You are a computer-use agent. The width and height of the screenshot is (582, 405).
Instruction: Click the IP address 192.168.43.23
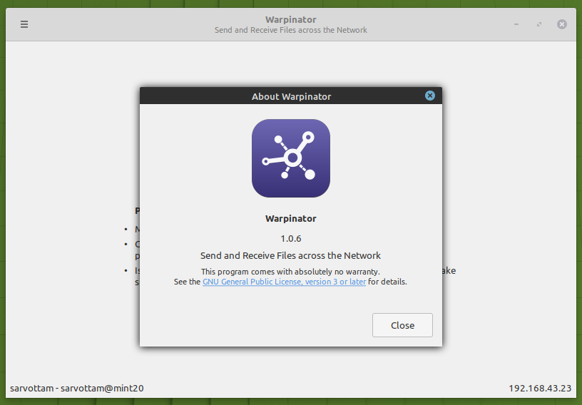540,389
